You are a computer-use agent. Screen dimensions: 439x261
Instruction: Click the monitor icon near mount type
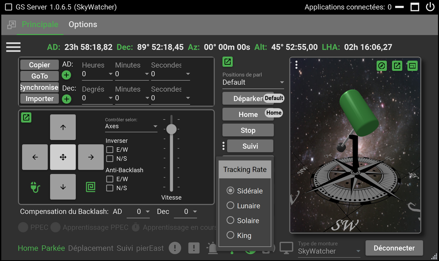tap(286, 248)
